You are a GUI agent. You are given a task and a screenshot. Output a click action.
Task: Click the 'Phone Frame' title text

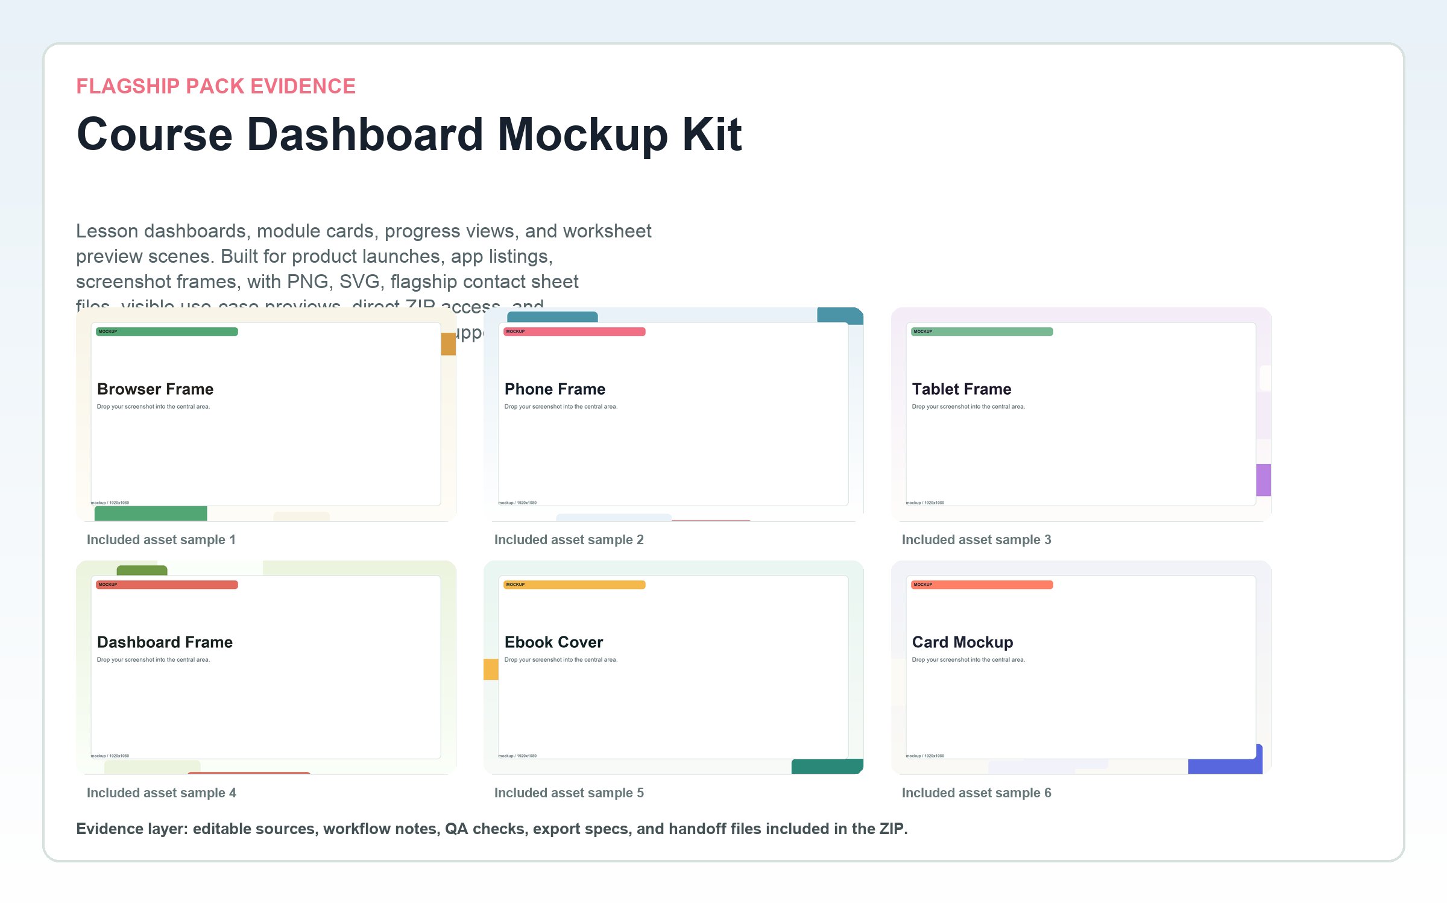pos(555,389)
